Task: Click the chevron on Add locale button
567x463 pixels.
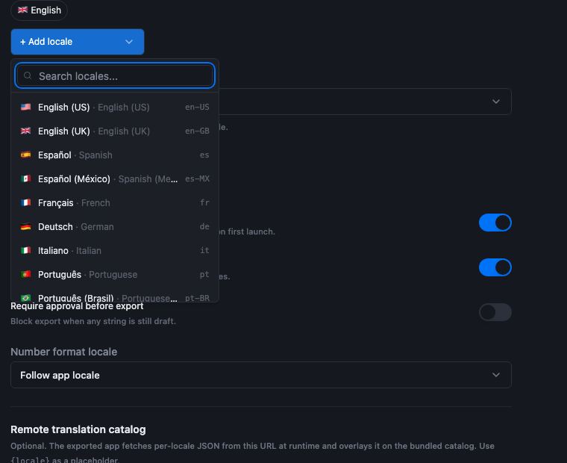Action: click(129, 42)
